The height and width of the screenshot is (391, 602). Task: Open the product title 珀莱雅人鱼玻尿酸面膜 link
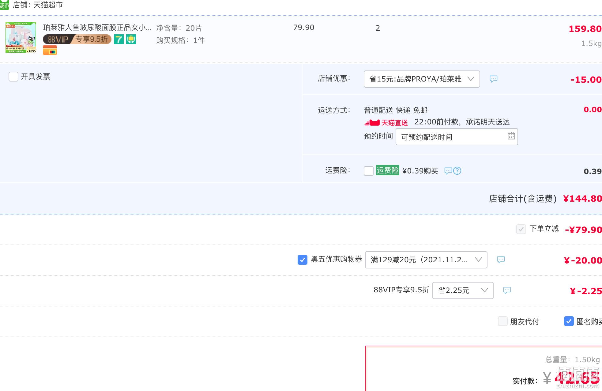(x=97, y=28)
